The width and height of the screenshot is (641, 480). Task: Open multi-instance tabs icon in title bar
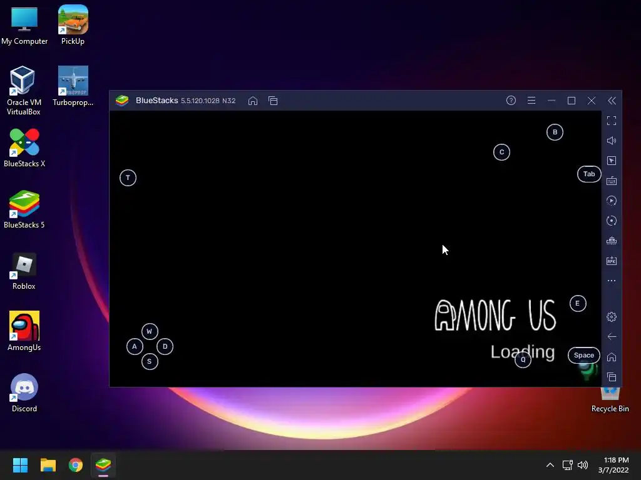point(273,101)
